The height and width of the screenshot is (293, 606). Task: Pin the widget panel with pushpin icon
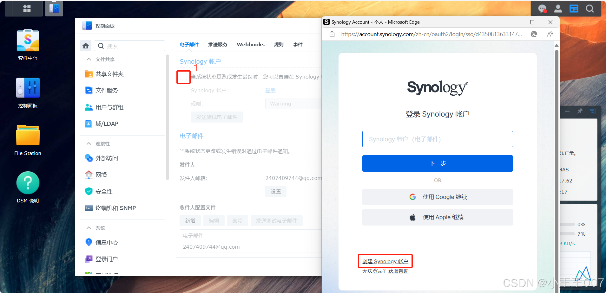[x=580, y=111]
